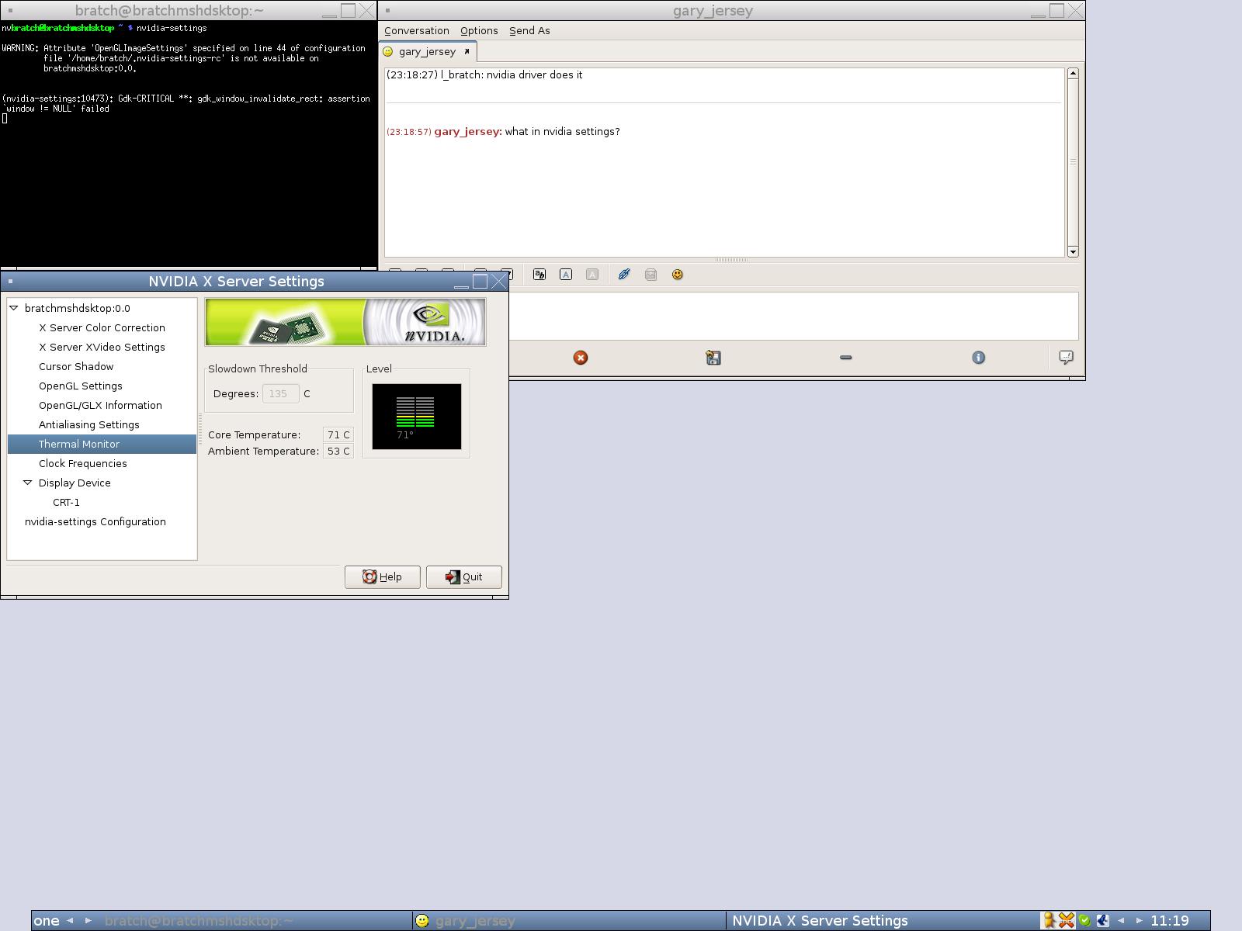Image resolution: width=1242 pixels, height=931 pixels.
Task: Click gary_jersey's message 'what in nvidia settings?'
Action: [562, 132]
